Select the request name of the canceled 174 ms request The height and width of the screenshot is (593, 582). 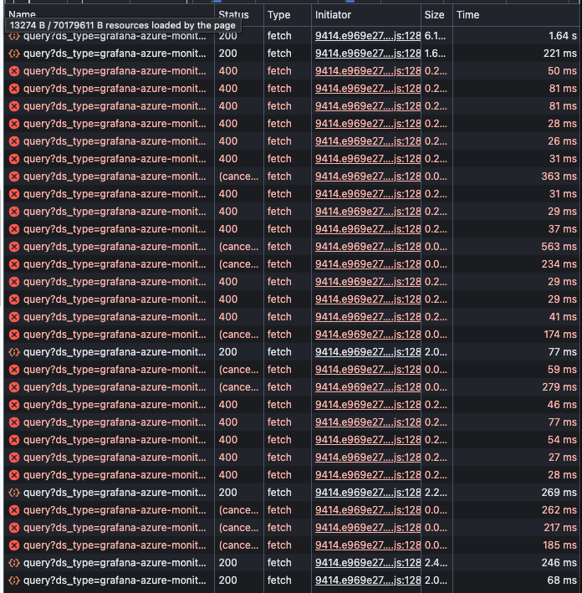click(115, 335)
